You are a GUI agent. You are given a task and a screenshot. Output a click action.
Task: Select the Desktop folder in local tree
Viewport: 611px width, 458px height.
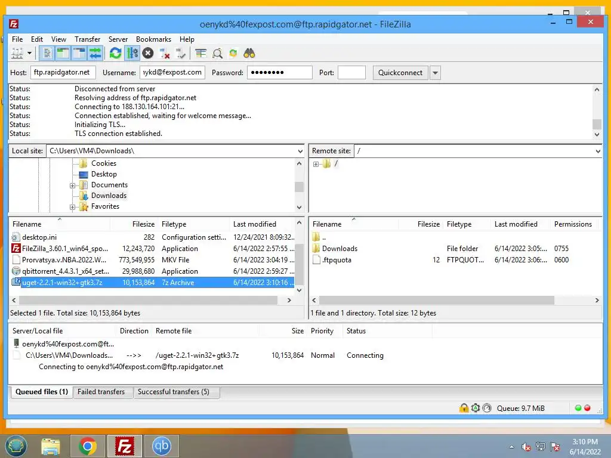coord(104,174)
